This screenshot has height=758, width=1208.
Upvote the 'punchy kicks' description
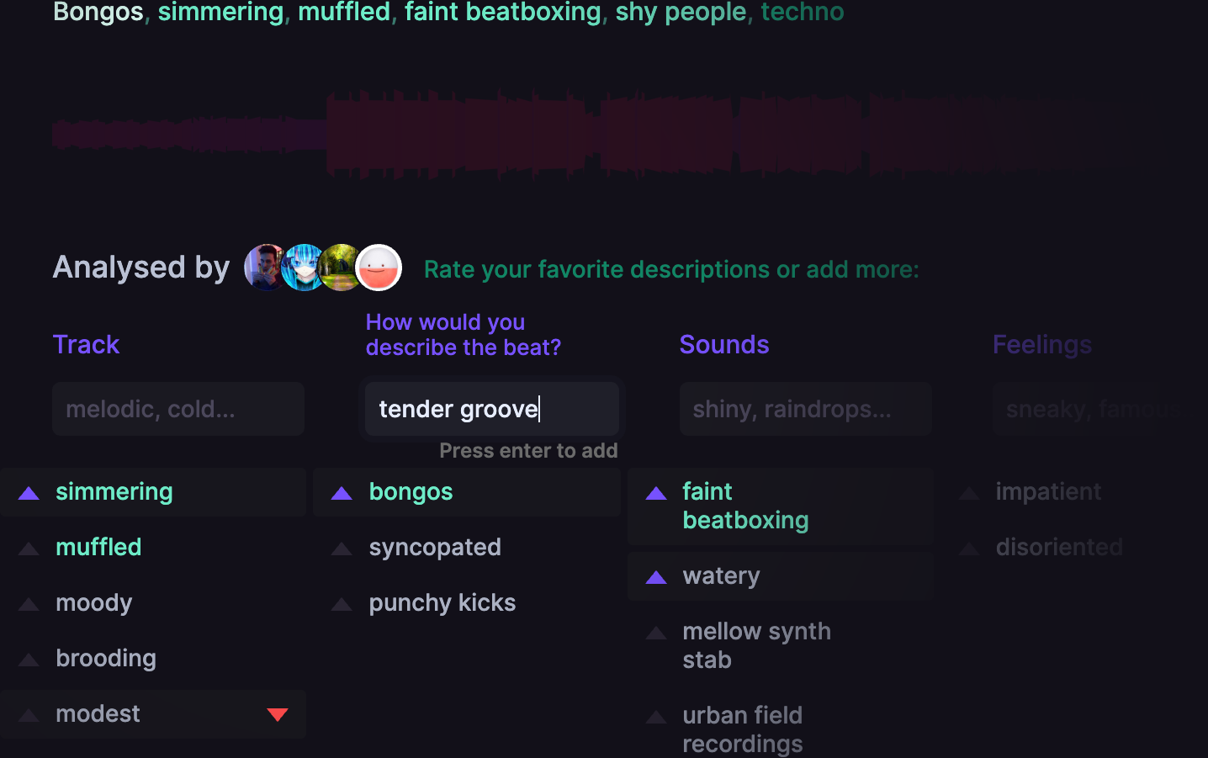pos(342,604)
